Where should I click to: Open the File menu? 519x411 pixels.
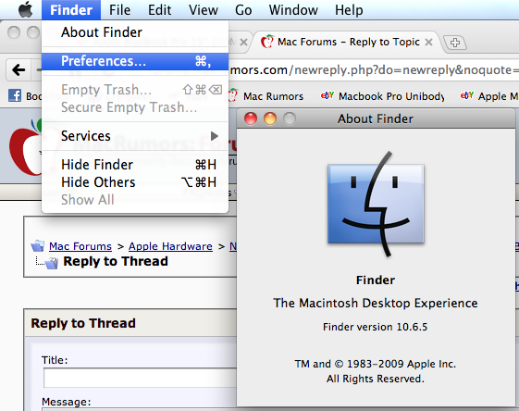[119, 10]
